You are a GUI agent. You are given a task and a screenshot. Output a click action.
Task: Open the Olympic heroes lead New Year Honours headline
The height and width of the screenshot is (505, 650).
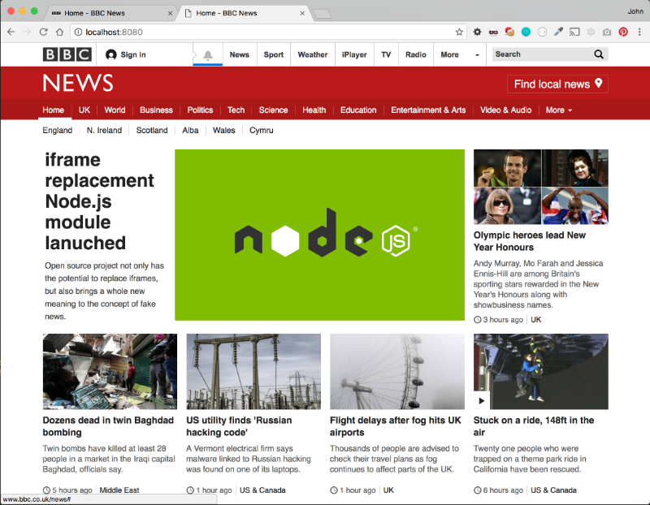point(530,241)
